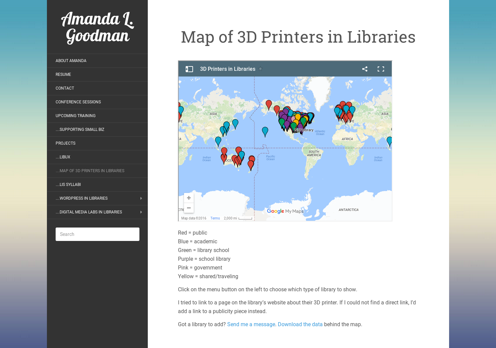This screenshot has width=496, height=348.
Task: Toggle the map legend side panel
Action: tap(189, 69)
